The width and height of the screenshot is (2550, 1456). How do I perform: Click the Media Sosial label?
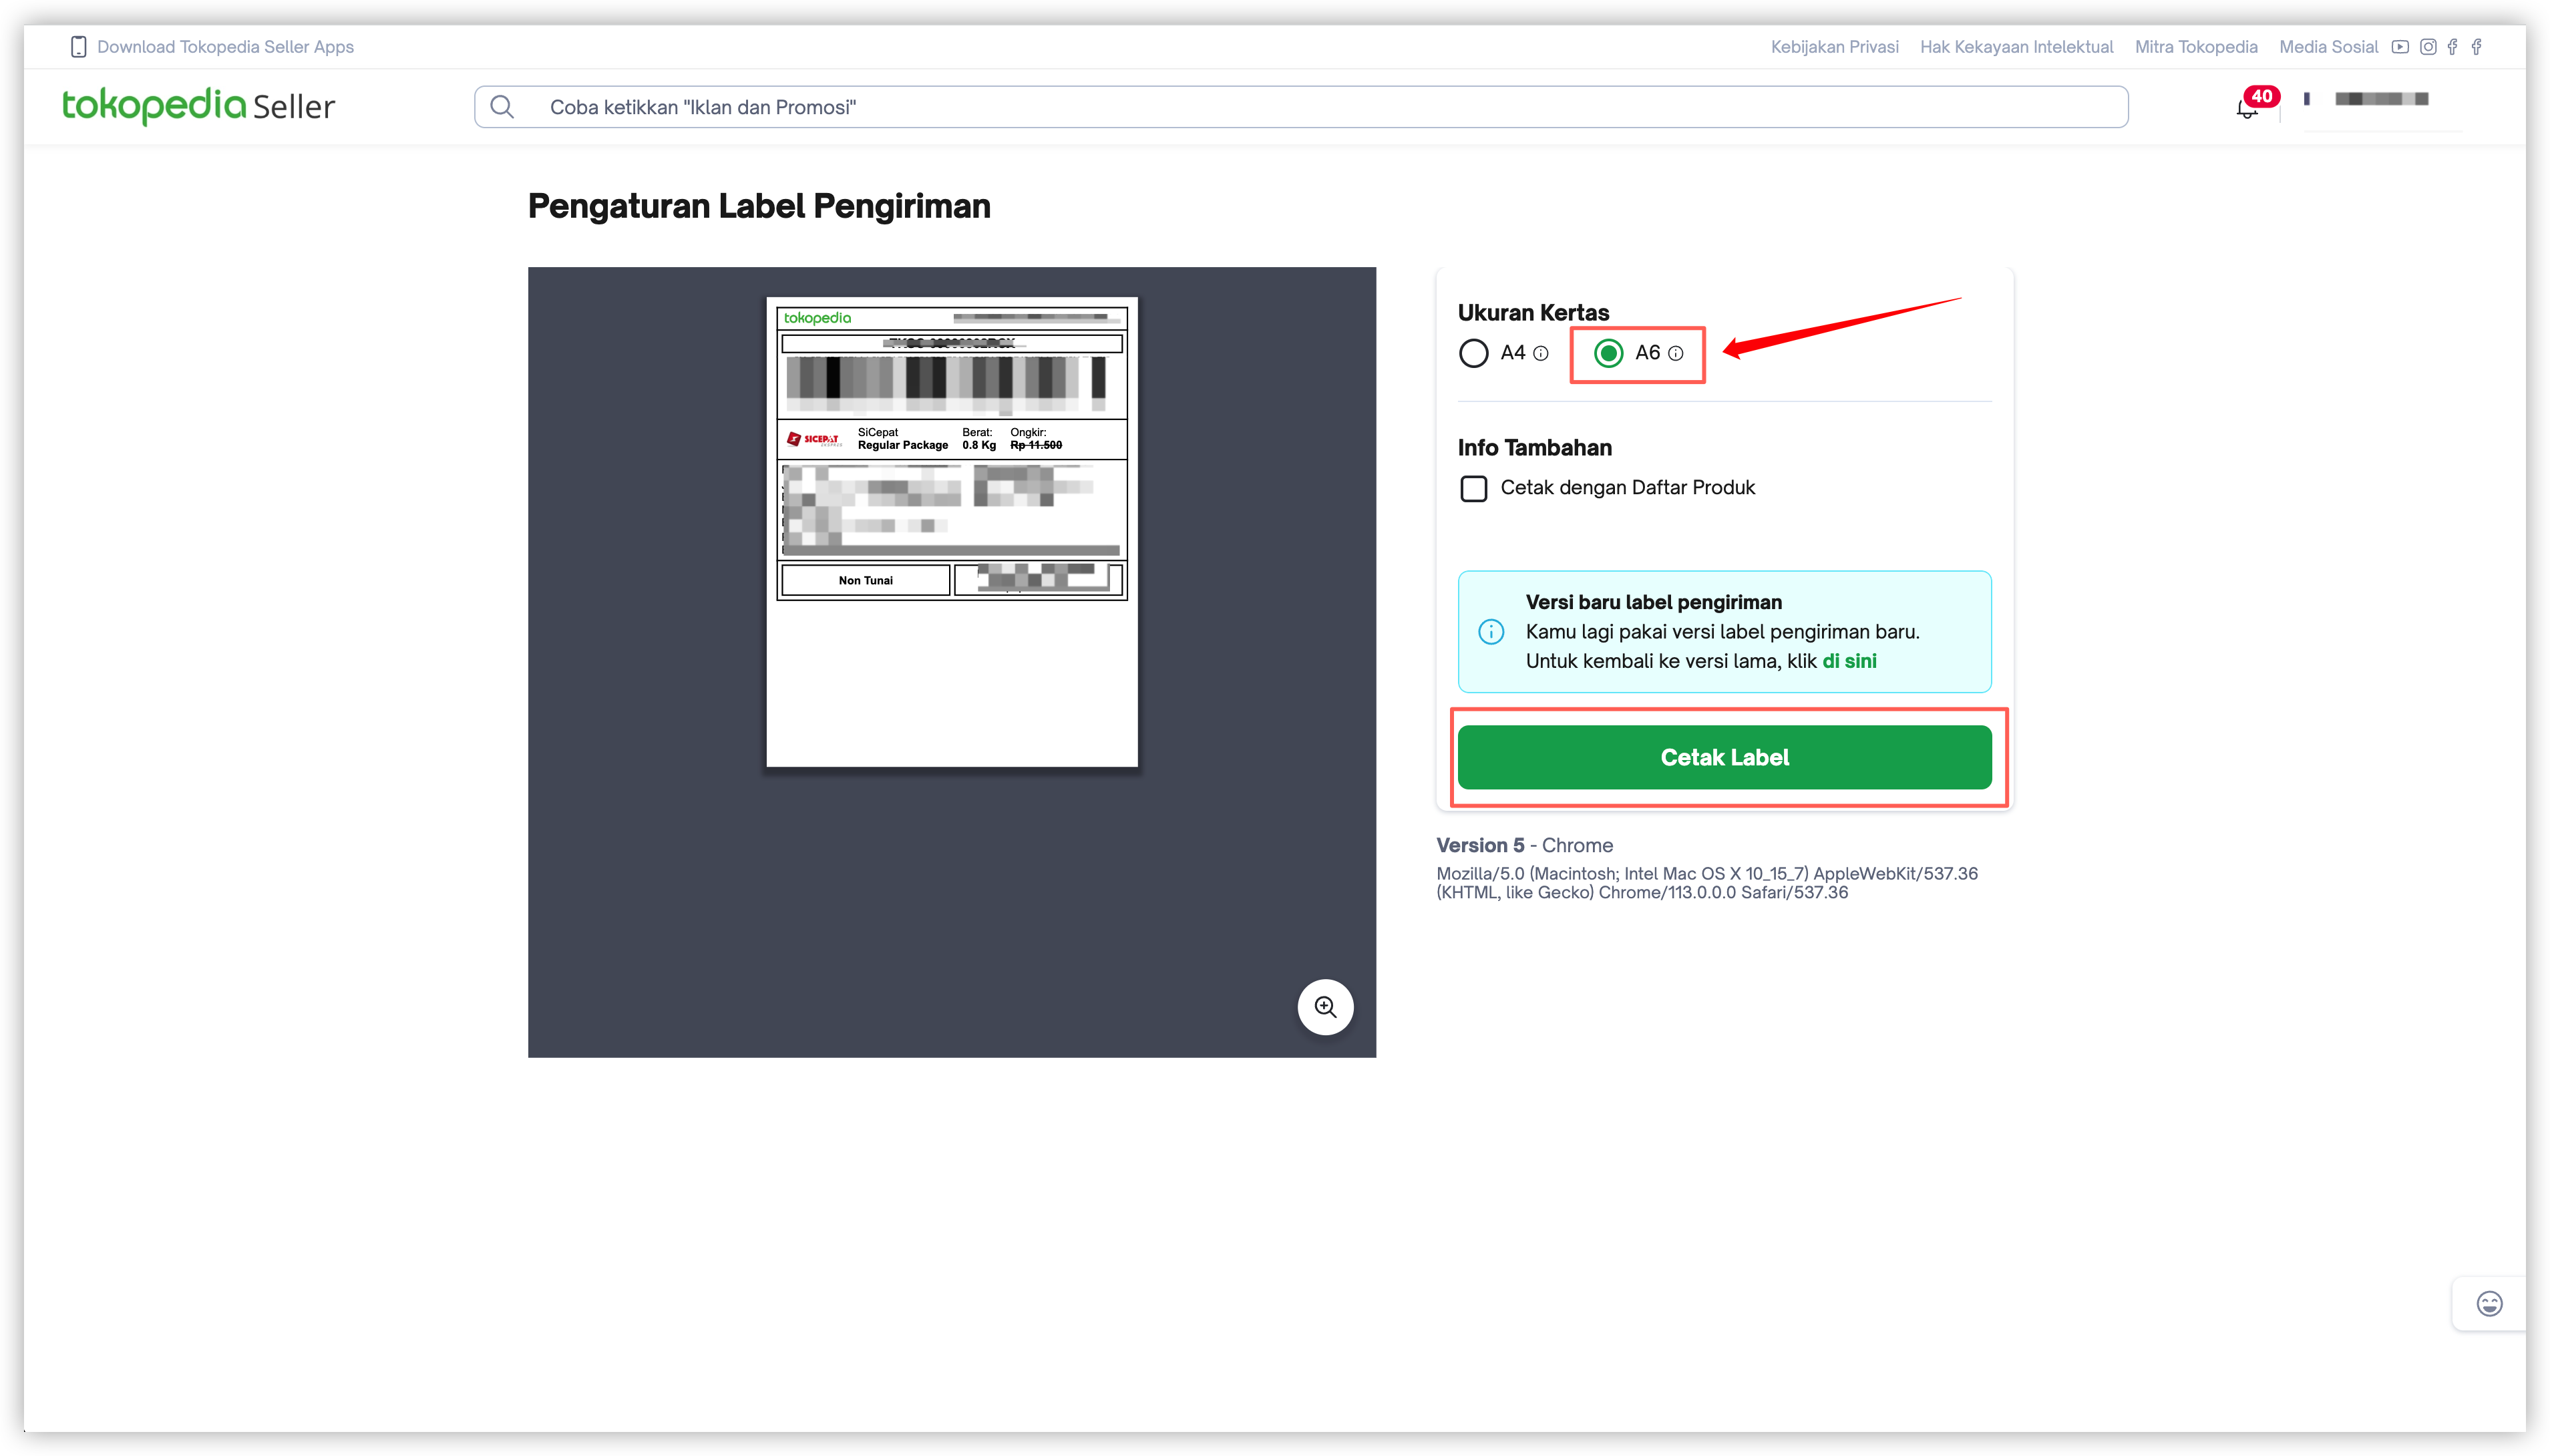tap(2328, 47)
